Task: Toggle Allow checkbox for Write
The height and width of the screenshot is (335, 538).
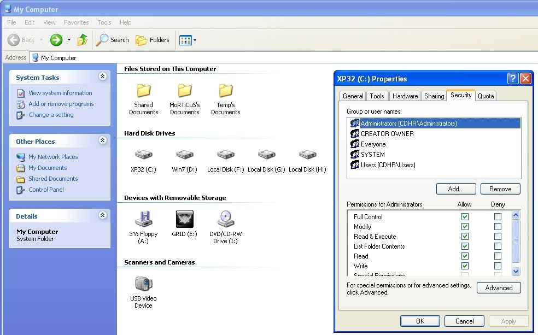Action: click(x=465, y=266)
